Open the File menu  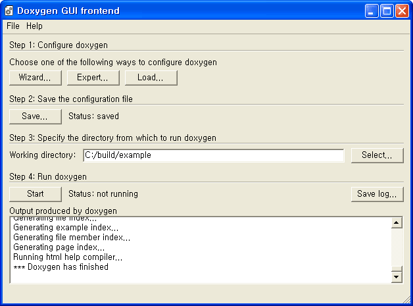(13, 26)
